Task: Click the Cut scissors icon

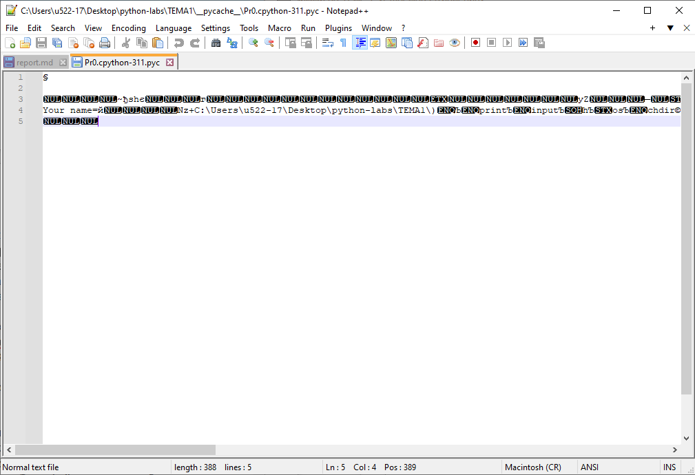Action: click(x=126, y=43)
